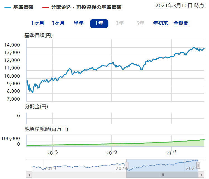Click the scrollbar right arrow button
This screenshot has height=179, width=209.
(202, 175)
